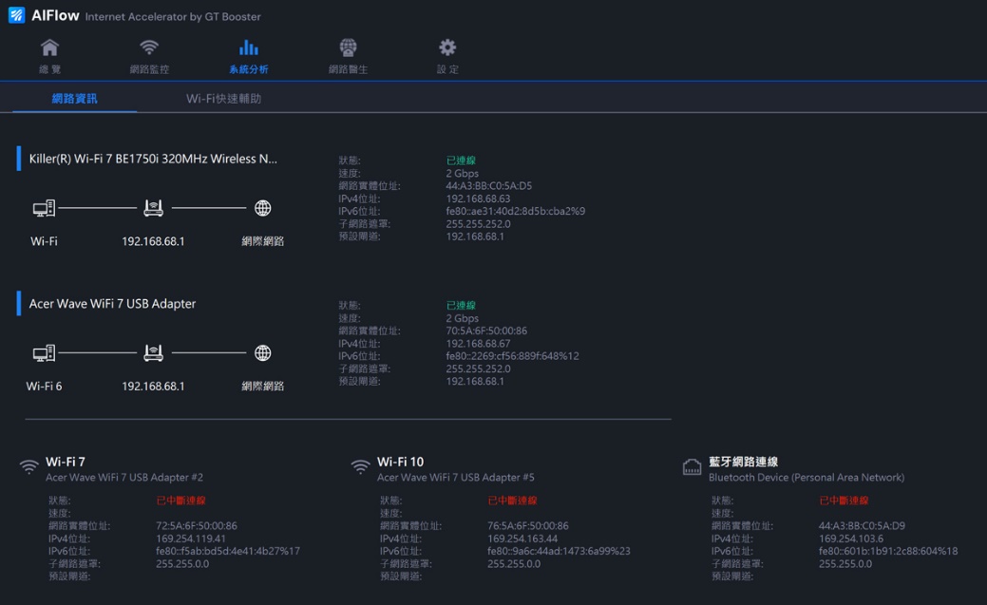Select Killer(R) Wi-Fi 7 BE1750i adapter title

coord(153,159)
